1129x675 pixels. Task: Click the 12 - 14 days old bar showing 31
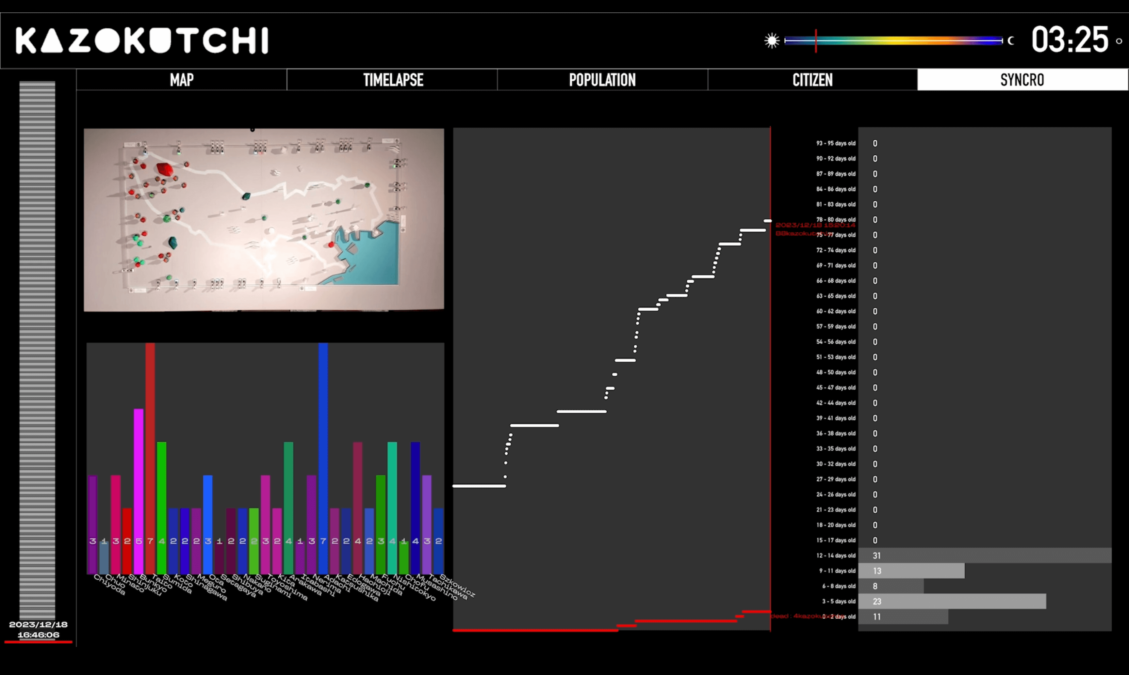pos(984,556)
